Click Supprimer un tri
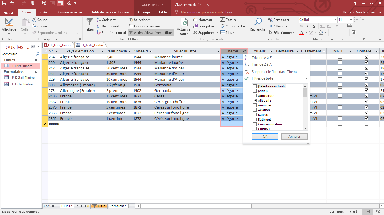Screen dimensions: 384x215 (111, 33)
